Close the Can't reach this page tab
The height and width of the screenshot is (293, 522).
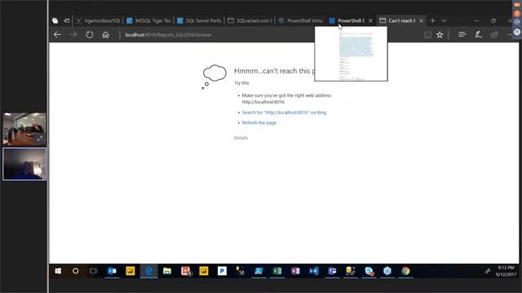421,20
